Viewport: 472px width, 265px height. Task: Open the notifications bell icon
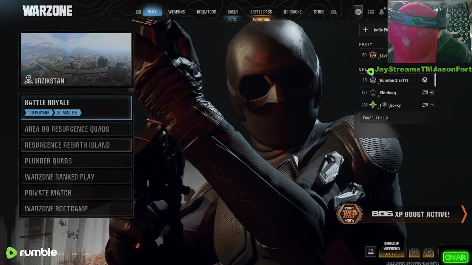click(x=382, y=12)
